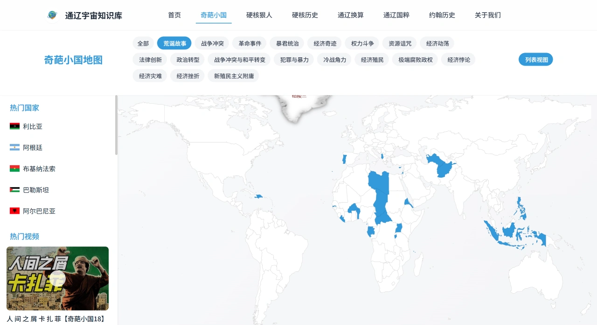This screenshot has width=597, height=325.
Task: Open 通辽国粹 in top navigation
Action: [396, 15]
